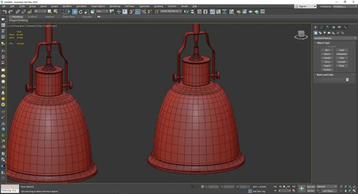Select the Cameras category icon
358x194 pixels.
pyautogui.click(x=329, y=33)
